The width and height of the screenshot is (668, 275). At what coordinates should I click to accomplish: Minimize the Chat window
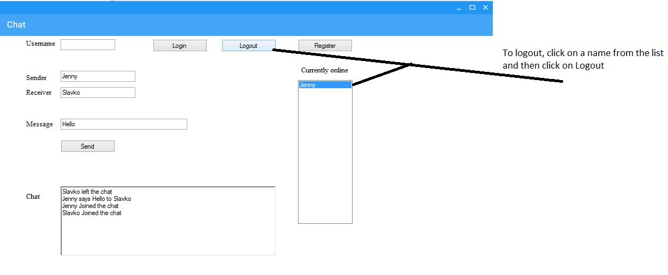point(460,8)
